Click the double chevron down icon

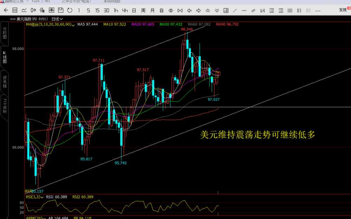click(217, 10)
